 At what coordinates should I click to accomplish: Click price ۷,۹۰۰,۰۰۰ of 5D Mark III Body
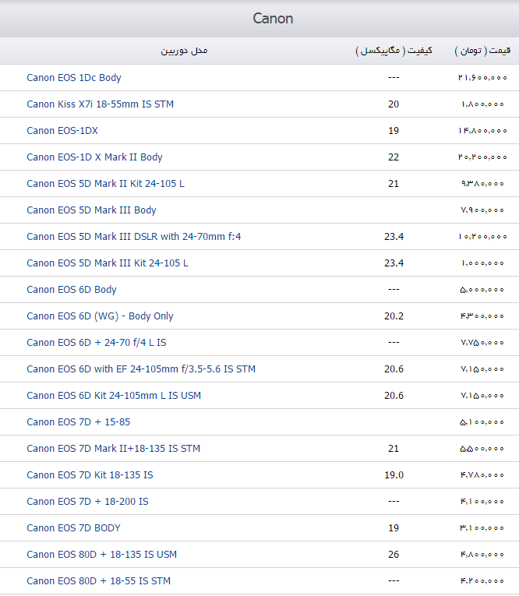pyautogui.click(x=482, y=210)
